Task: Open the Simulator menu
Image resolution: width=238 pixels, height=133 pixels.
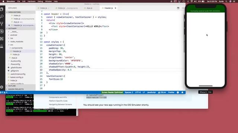Action: tap(11, 1)
